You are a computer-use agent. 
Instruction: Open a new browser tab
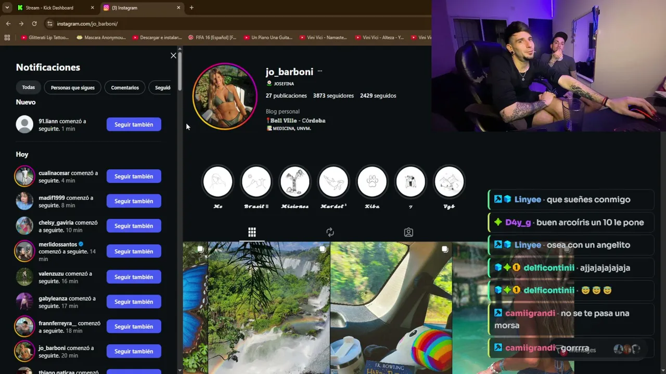pyautogui.click(x=191, y=8)
